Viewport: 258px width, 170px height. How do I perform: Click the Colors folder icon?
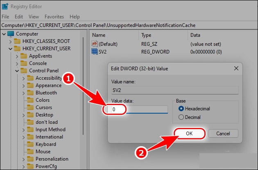[30, 100]
